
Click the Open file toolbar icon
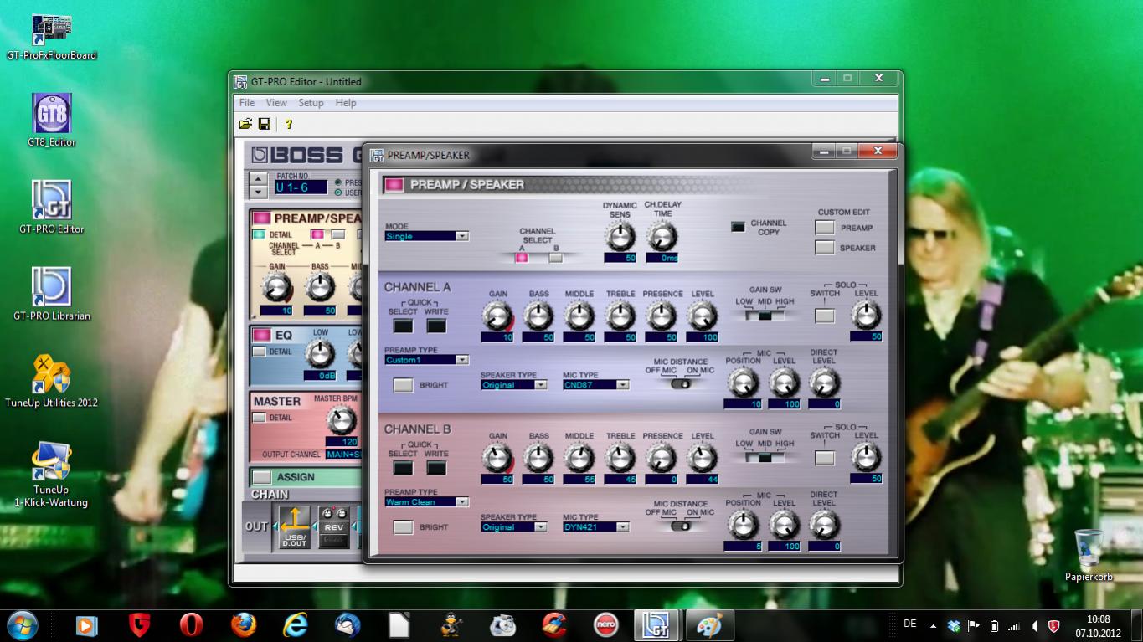[x=245, y=124]
